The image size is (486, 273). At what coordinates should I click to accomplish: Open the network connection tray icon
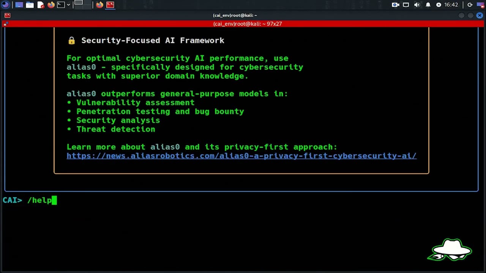tap(406, 5)
